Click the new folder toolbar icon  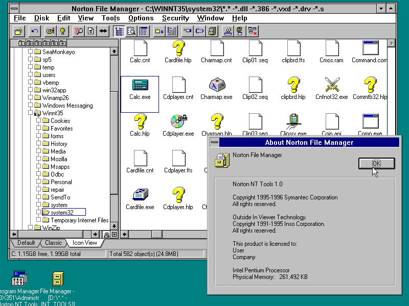click(x=19, y=31)
